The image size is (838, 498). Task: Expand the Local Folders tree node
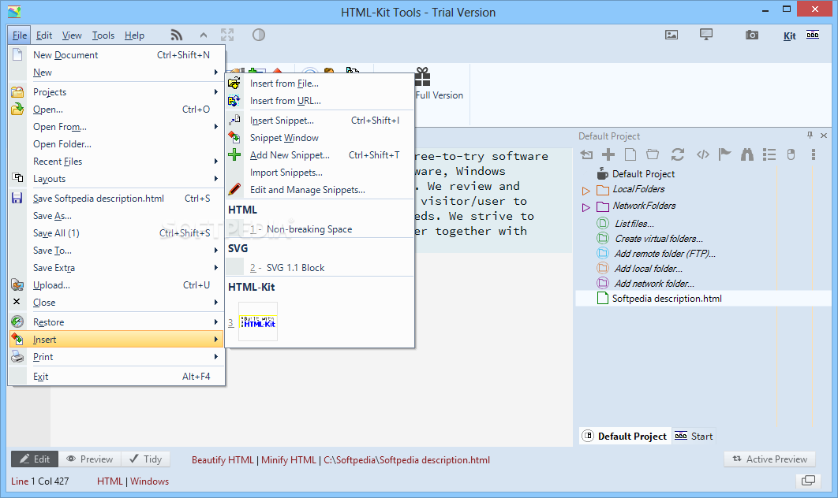585,191
